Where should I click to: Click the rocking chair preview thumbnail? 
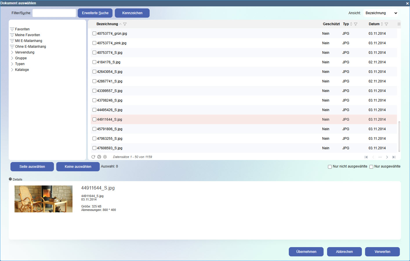(43, 199)
